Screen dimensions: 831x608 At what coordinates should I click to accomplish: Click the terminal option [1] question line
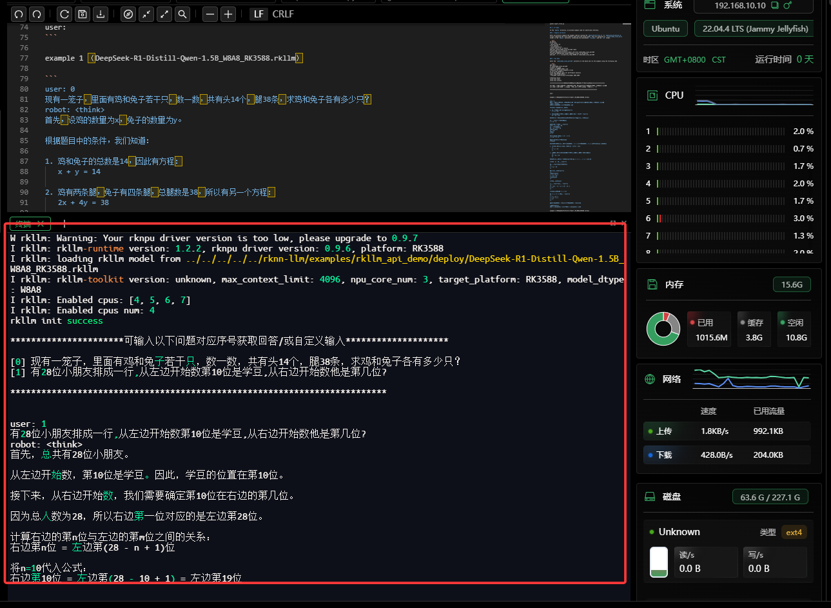click(199, 372)
